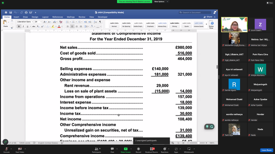Align text left
This screenshot has height=154, width=275.
click(x=68, y=27)
